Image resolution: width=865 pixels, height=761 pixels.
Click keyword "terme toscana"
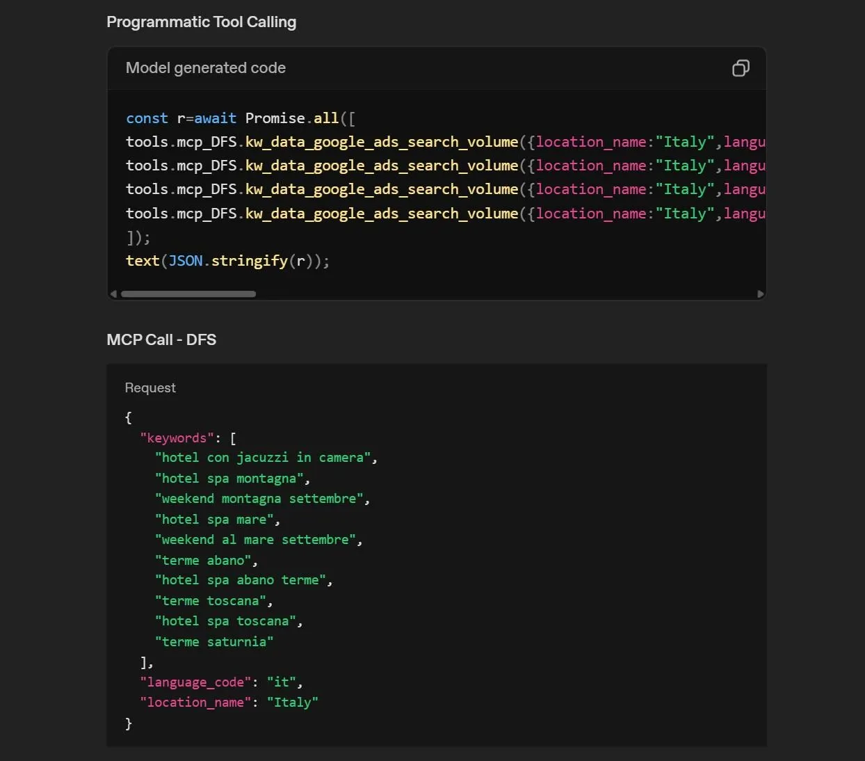click(211, 601)
